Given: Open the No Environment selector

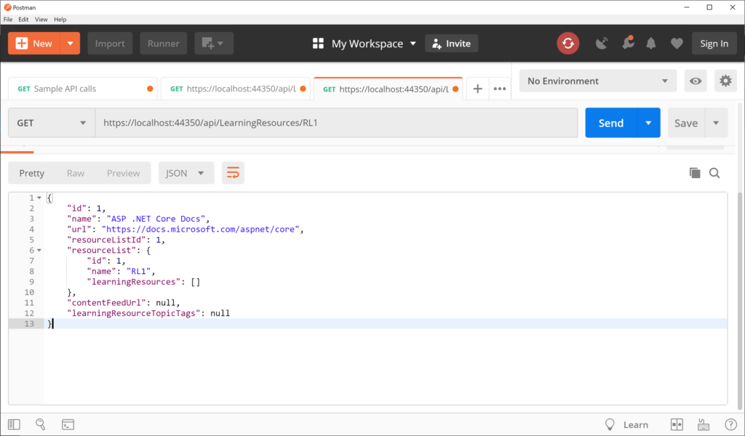Looking at the screenshot, I should 597,81.
